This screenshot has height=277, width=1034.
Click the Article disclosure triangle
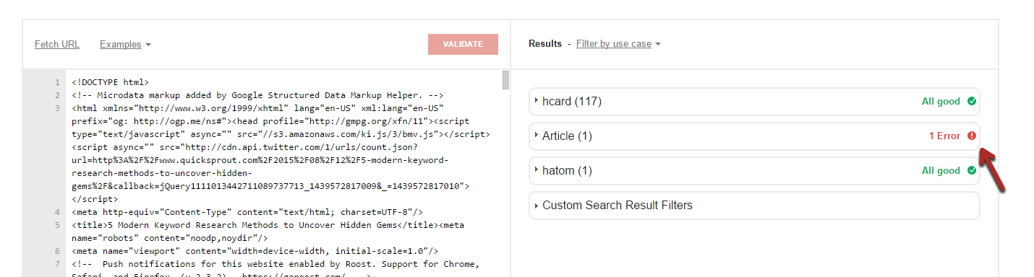click(x=537, y=136)
